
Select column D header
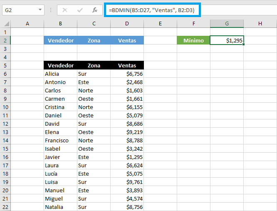tap(127, 24)
